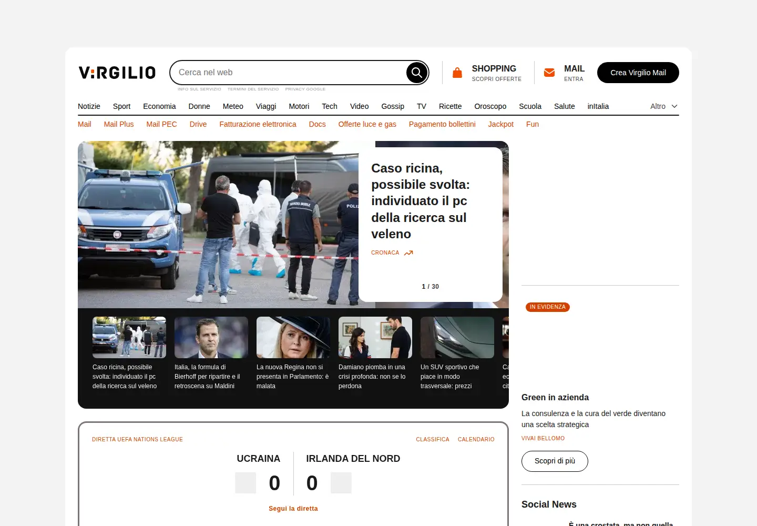This screenshot has width=757, height=526.
Task: Open the Gossip section
Action: [393, 106]
